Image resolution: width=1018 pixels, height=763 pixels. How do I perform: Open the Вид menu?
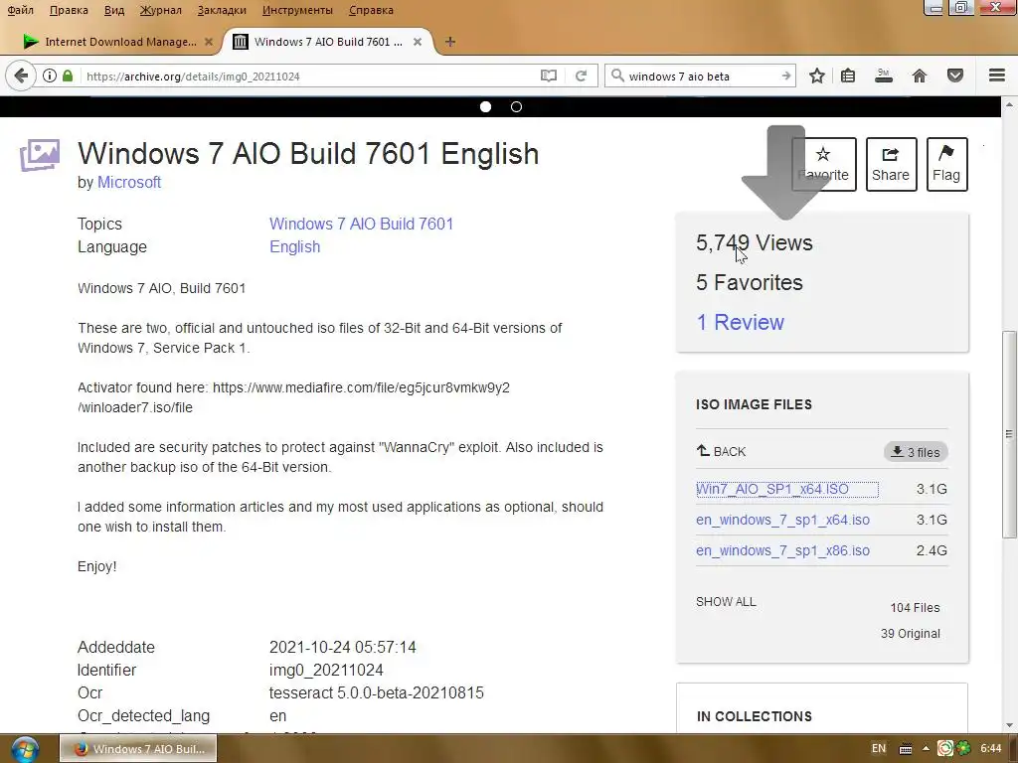[x=114, y=10]
